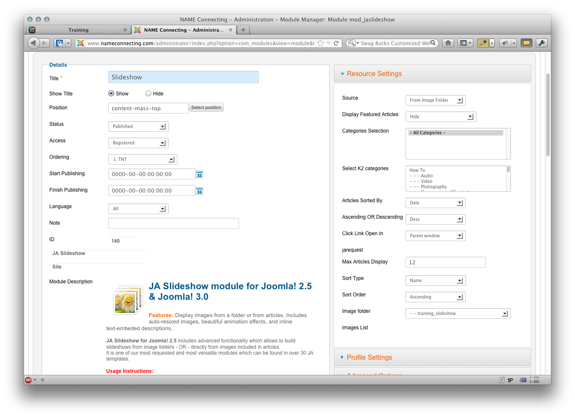Open the Articles Sorted By dropdown

(435, 203)
